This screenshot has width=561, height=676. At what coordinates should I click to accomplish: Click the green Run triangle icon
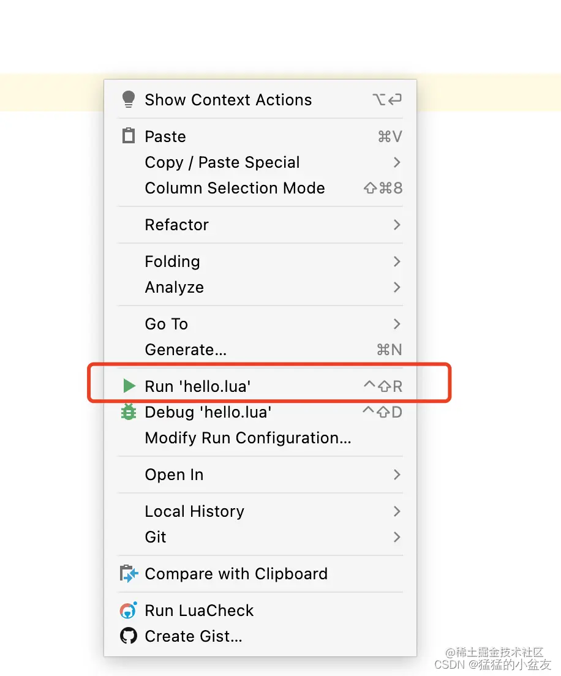click(129, 386)
